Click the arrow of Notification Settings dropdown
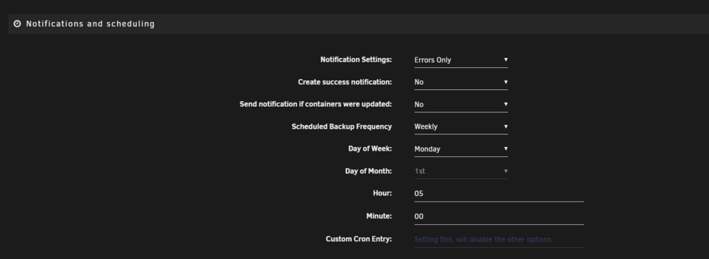 (506, 59)
